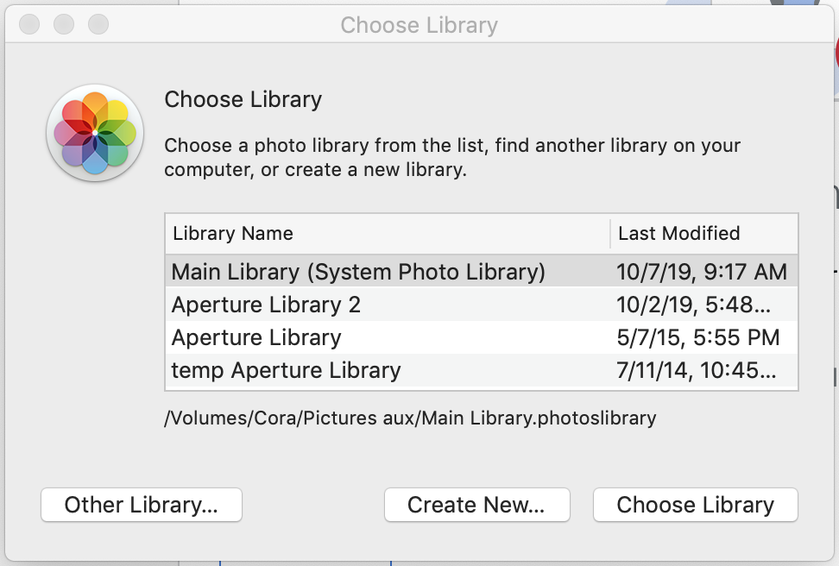The image size is (839, 566).
Task: Confirm with the Choose Library button
Action: click(695, 506)
